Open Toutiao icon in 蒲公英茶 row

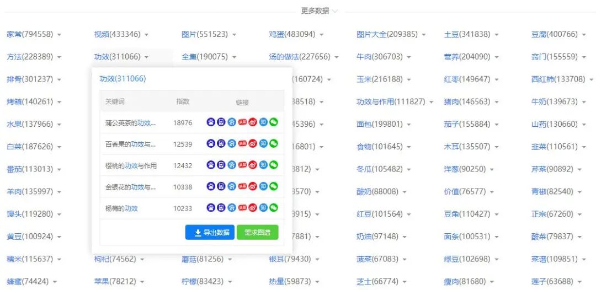pos(242,122)
